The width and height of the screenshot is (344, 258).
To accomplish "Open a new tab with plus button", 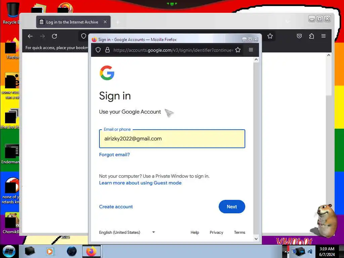I will (x=118, y=22).
